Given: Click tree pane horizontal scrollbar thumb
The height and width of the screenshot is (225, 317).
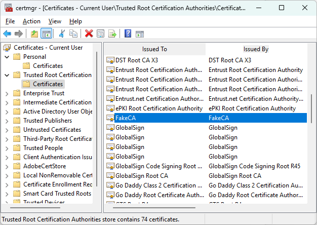Looking at the screenshot, I should (35, 208).
